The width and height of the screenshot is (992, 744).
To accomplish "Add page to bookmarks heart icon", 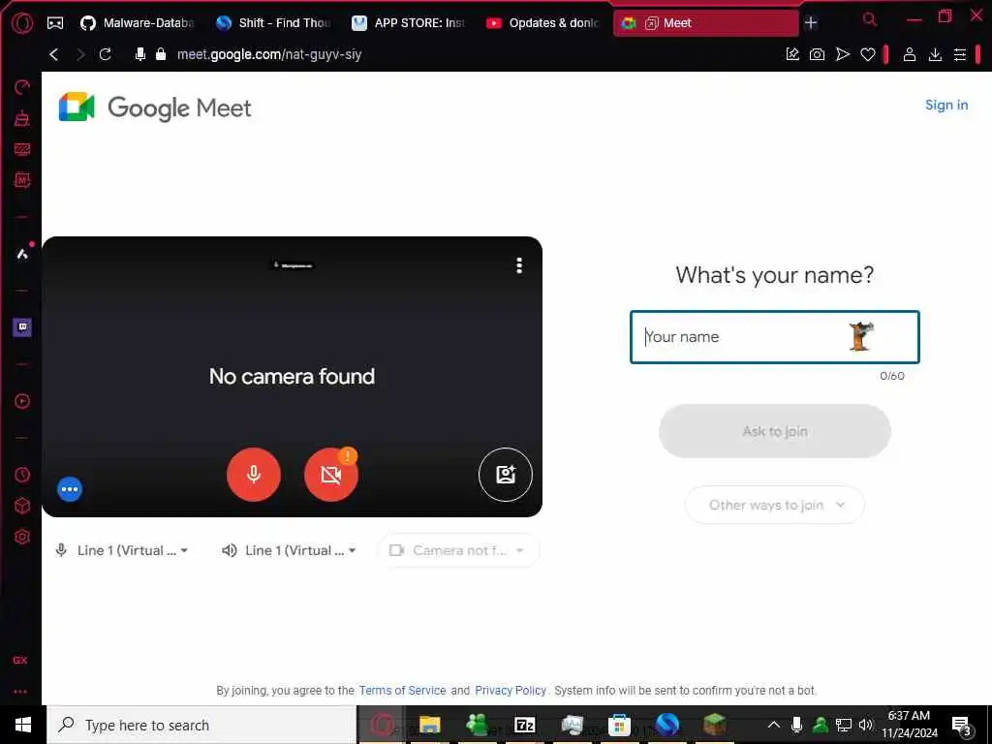I will coord(868,54).
